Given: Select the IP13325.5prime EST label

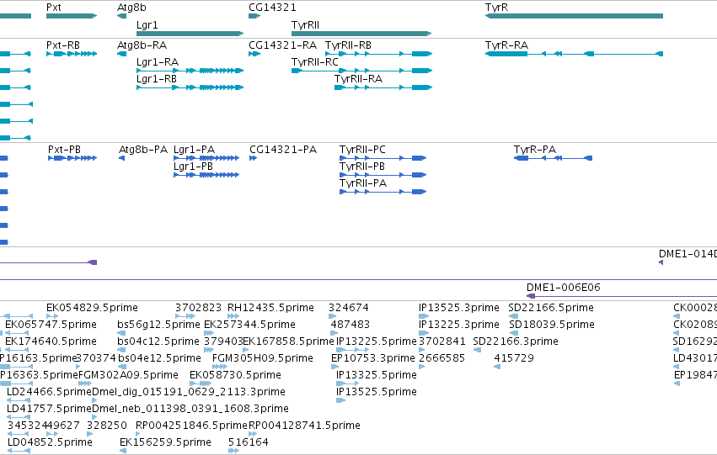Looking at the screenshot, I should pyautogui.click(x=377, y=375).
